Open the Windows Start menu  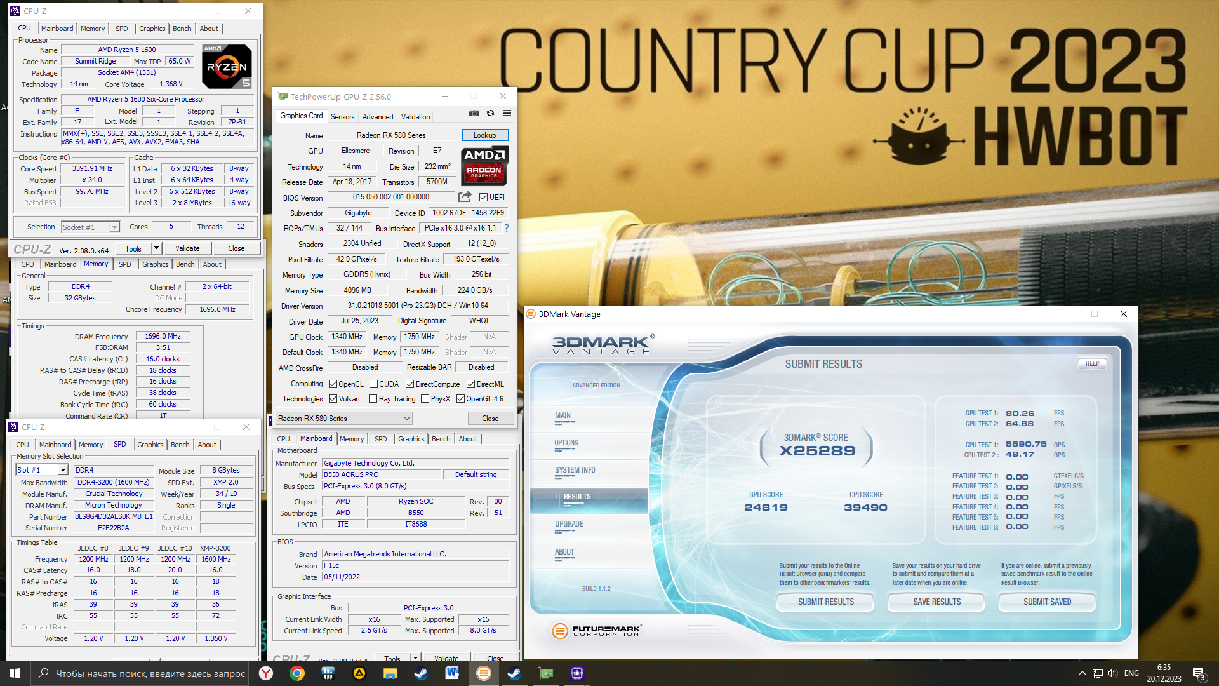coord(15,673)
